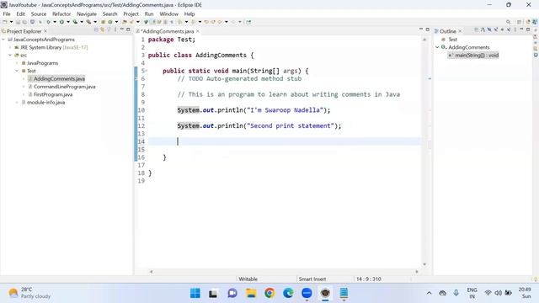Click the Writable status bar entry
Image resolution: width=539 pixels, height=303 pixels.
click(248, 279)
